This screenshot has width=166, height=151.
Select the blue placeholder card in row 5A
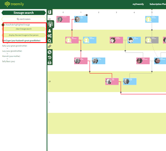coord(152,19)
